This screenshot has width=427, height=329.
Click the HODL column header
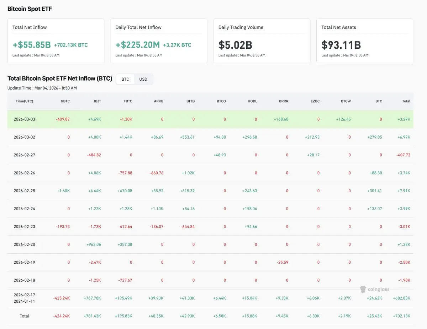point(252,101)
